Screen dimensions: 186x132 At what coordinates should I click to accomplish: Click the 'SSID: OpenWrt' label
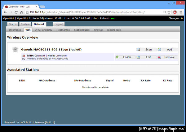point(36,55)
